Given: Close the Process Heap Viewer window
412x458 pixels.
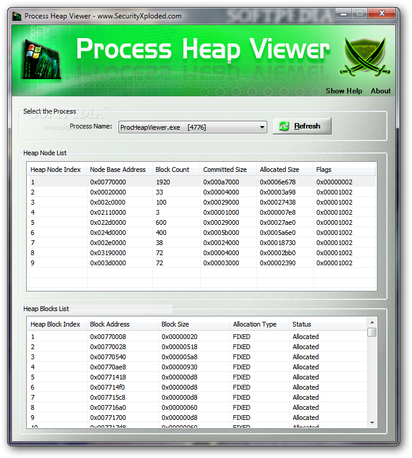Looking at the screenshot, I should [381, 13].
